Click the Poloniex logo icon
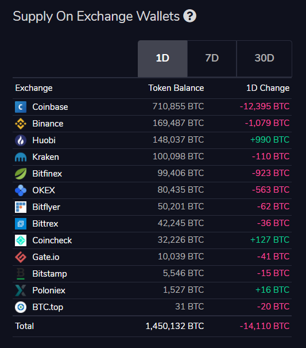Image resolution: width=306 pixels, height=348 pixels. pos(21,290)
